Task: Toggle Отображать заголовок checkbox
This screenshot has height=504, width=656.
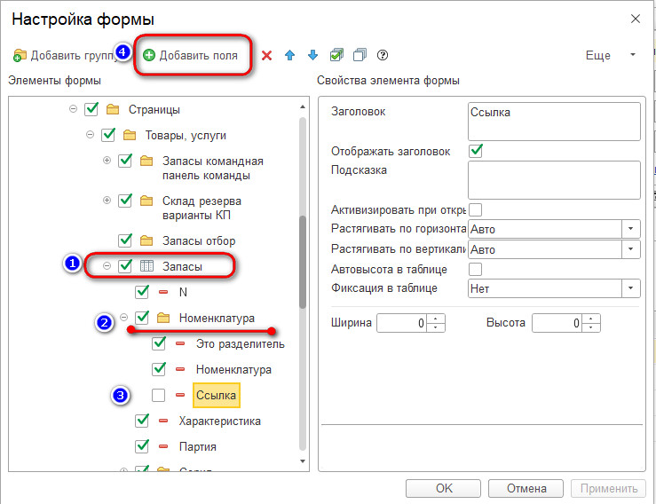Action: (x=476, y=151)
